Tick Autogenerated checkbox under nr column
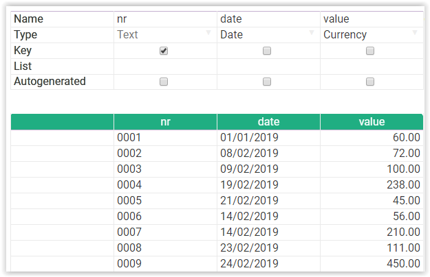The width and height of the screenshot is (430, 277). coord(164,82)
